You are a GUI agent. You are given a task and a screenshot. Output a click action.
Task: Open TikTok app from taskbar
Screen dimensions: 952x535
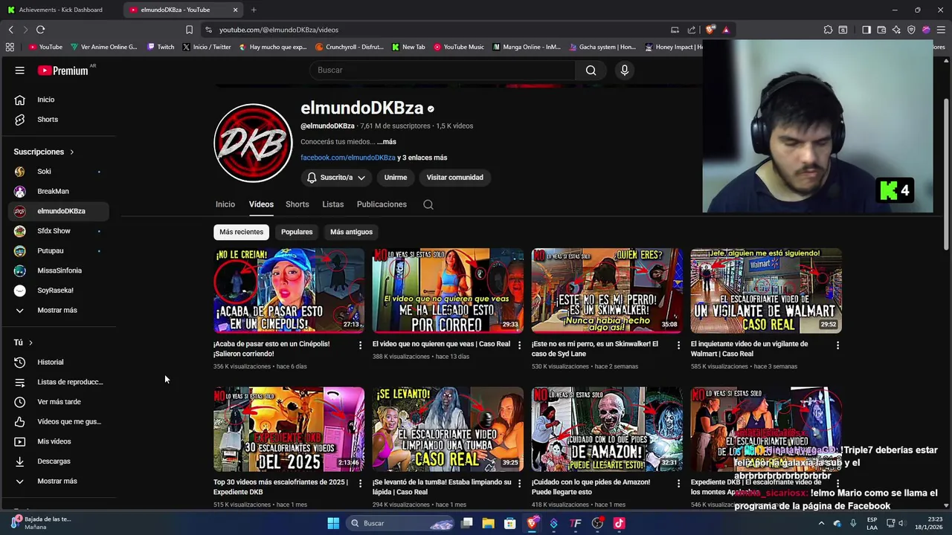(x=619, y=523)
